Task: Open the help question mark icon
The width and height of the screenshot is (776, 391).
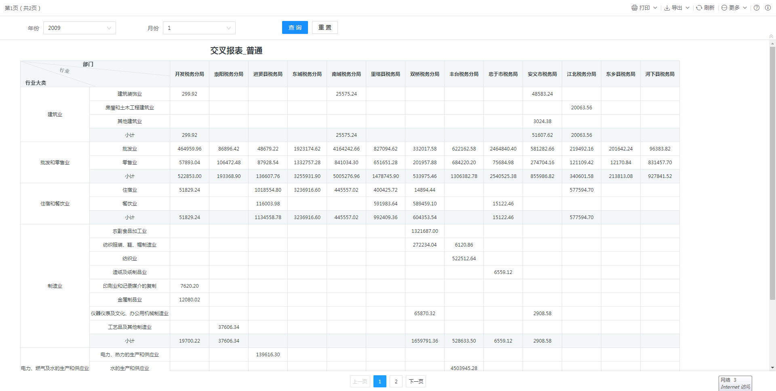Action: click(757, 8)
